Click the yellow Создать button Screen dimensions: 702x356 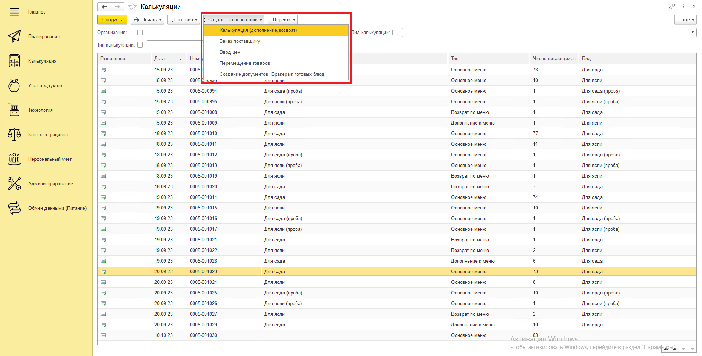(x=112, y=20)
